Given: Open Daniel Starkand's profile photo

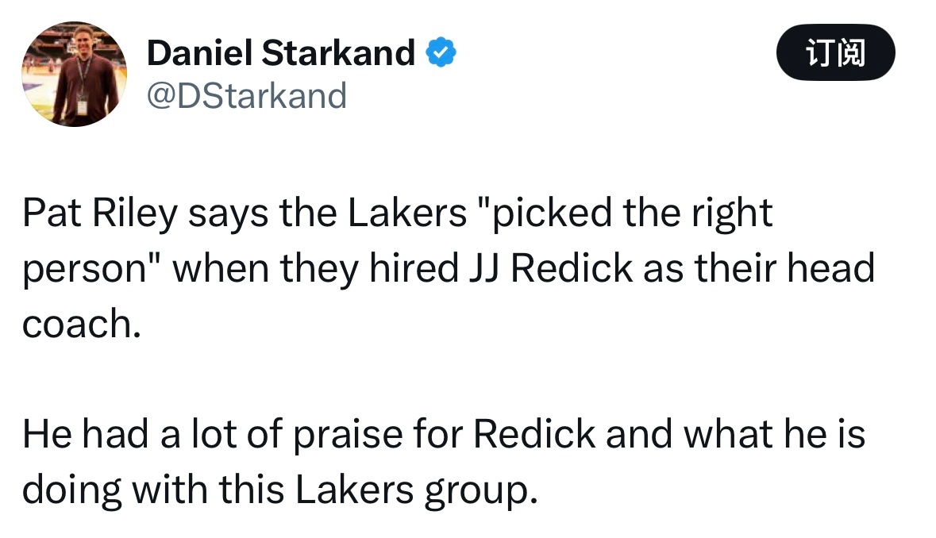Looking at the screenshot, I should 74,74.
